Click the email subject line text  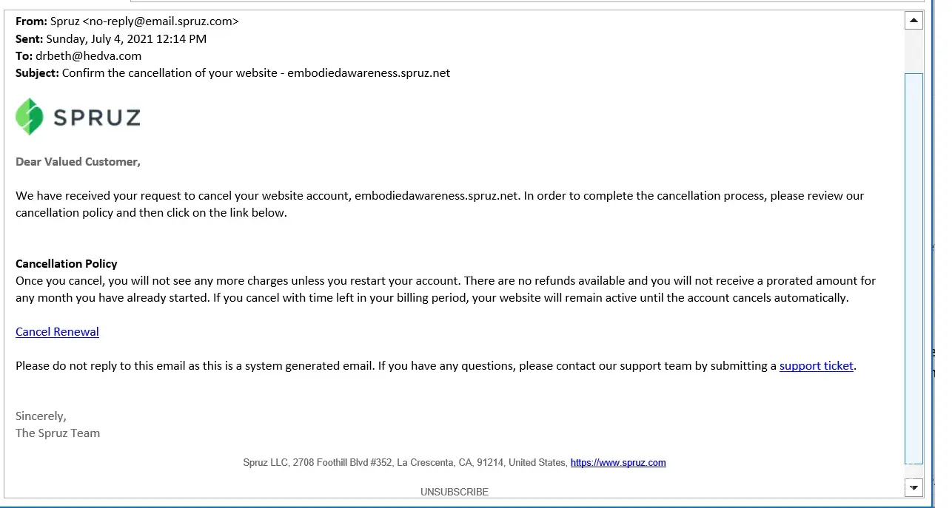pyautogui.click(x=256, y=73)
